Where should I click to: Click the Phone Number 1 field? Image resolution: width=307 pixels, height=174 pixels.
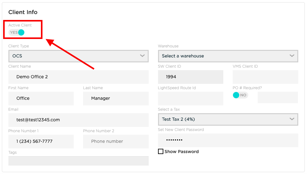[41, 142]
